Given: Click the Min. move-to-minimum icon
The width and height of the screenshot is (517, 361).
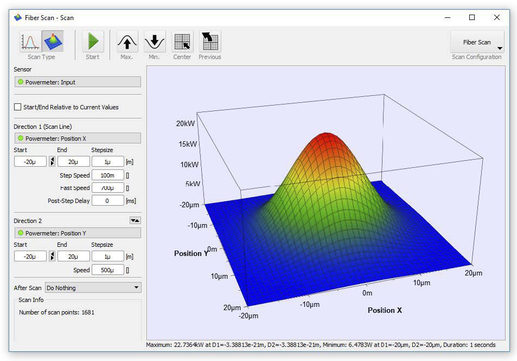Looking at the screenshot, I should (154, 41).
